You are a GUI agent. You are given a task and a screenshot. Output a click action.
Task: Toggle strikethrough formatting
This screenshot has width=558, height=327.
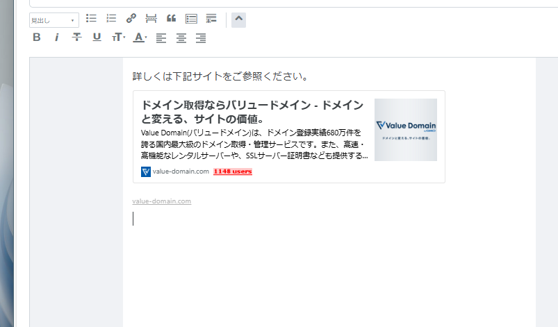coord(76,37)
